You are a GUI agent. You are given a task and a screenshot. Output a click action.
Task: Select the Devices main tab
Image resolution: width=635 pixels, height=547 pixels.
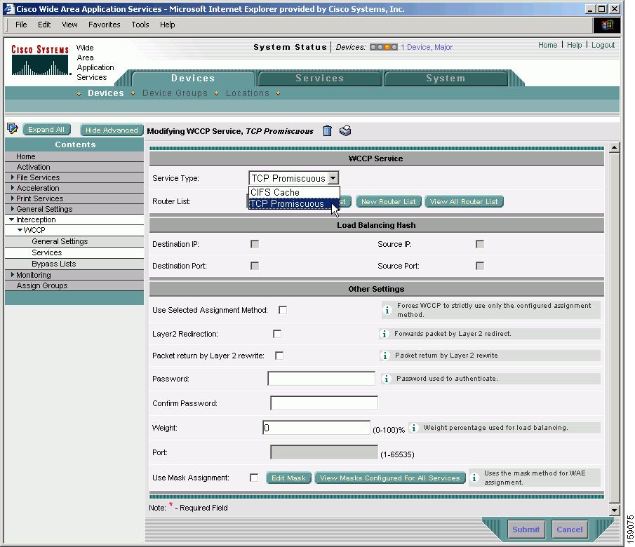(193, 78)
